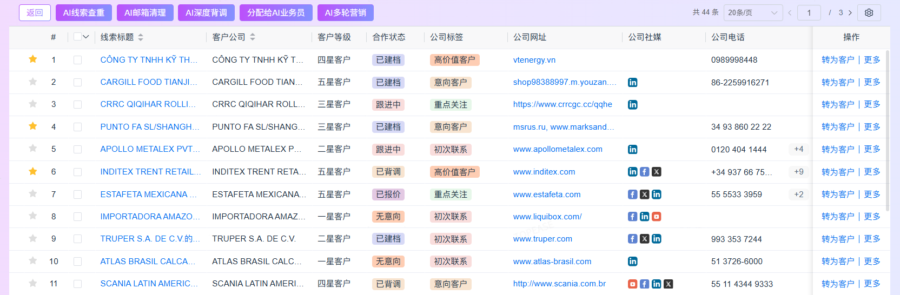Open table settings gear icon
The image size is (900, 295).
869,12
